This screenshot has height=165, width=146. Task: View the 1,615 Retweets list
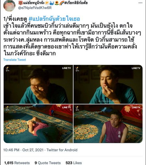click(x=17, y=163)
